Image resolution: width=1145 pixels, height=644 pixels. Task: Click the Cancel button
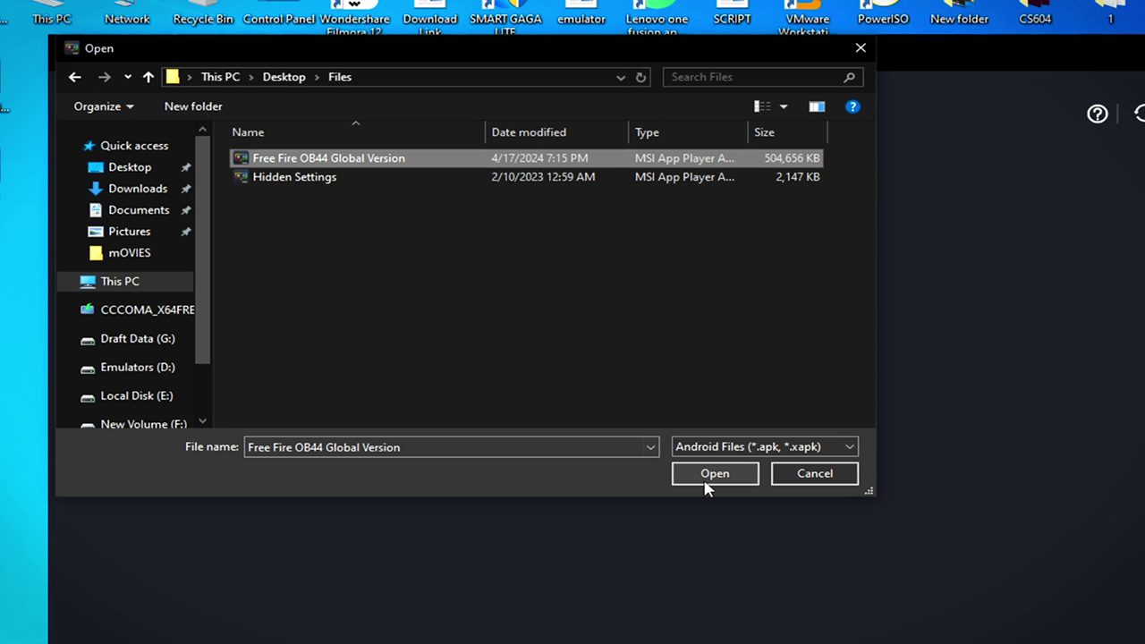click(x=815, y=474)
